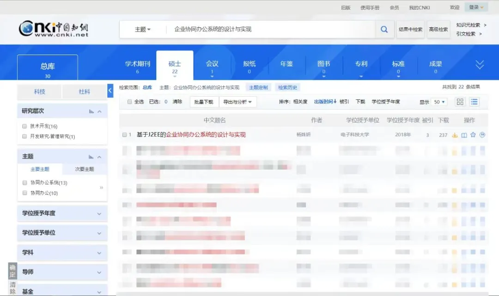
Task: Click the 主题定制 link
Action: (x=258, y=87)
